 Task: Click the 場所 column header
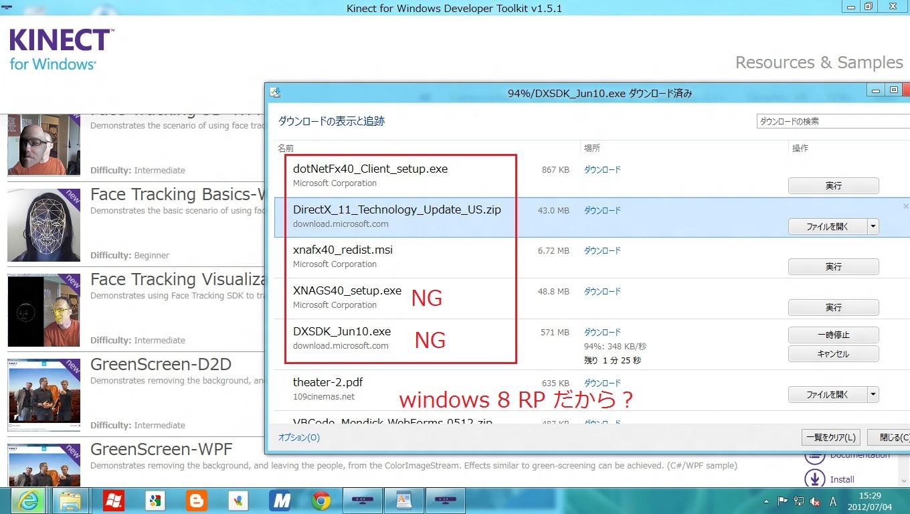pos(592,148)
